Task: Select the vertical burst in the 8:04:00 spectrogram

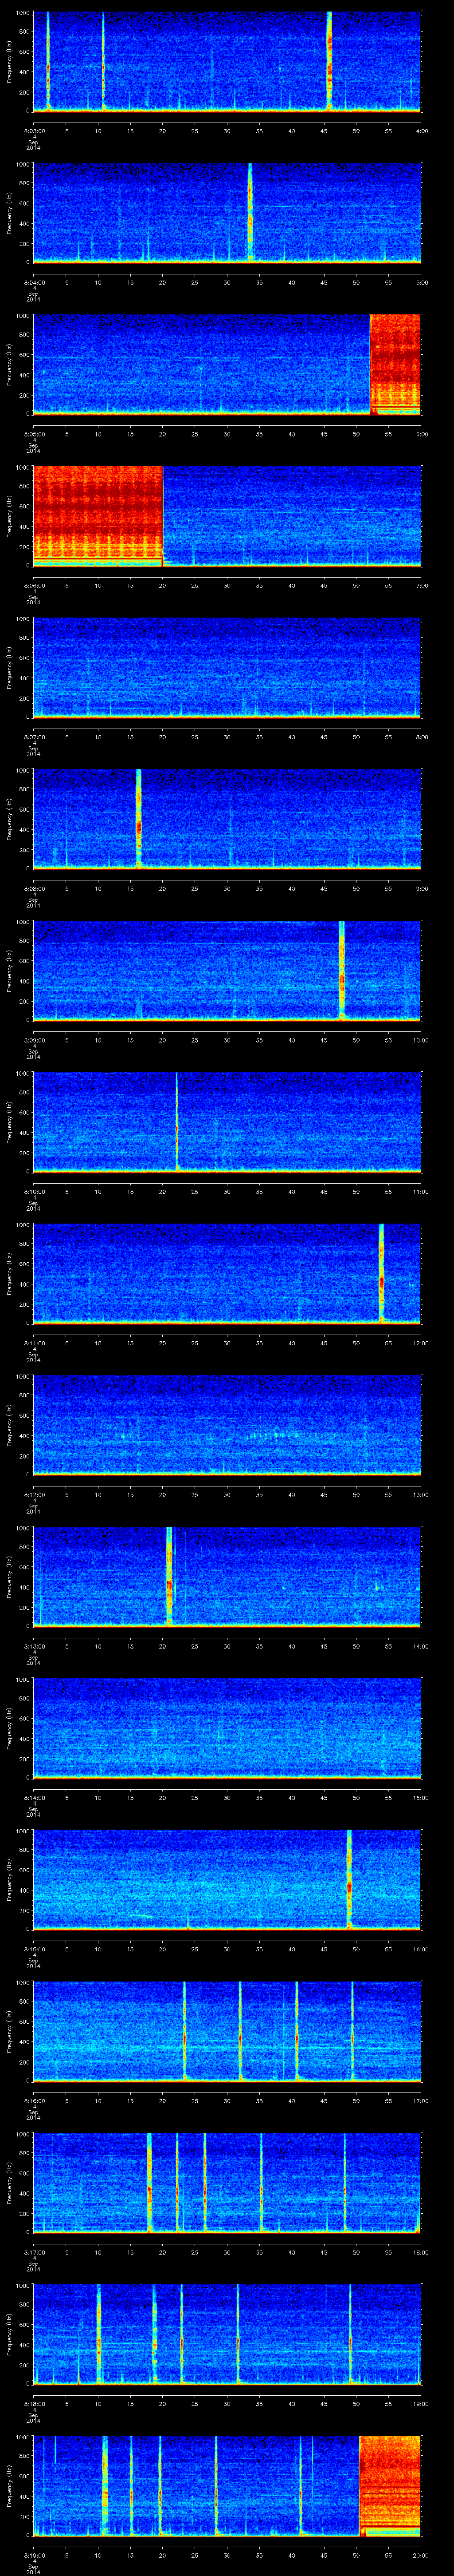Action: (250, 211)
